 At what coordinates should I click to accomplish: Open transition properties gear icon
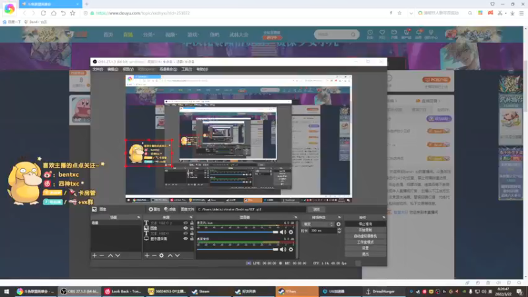click(339, 224)
